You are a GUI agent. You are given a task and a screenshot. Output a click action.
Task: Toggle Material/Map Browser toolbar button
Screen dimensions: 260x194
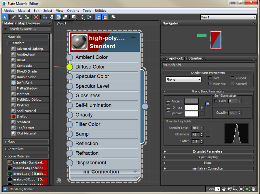tap(98, 17)
